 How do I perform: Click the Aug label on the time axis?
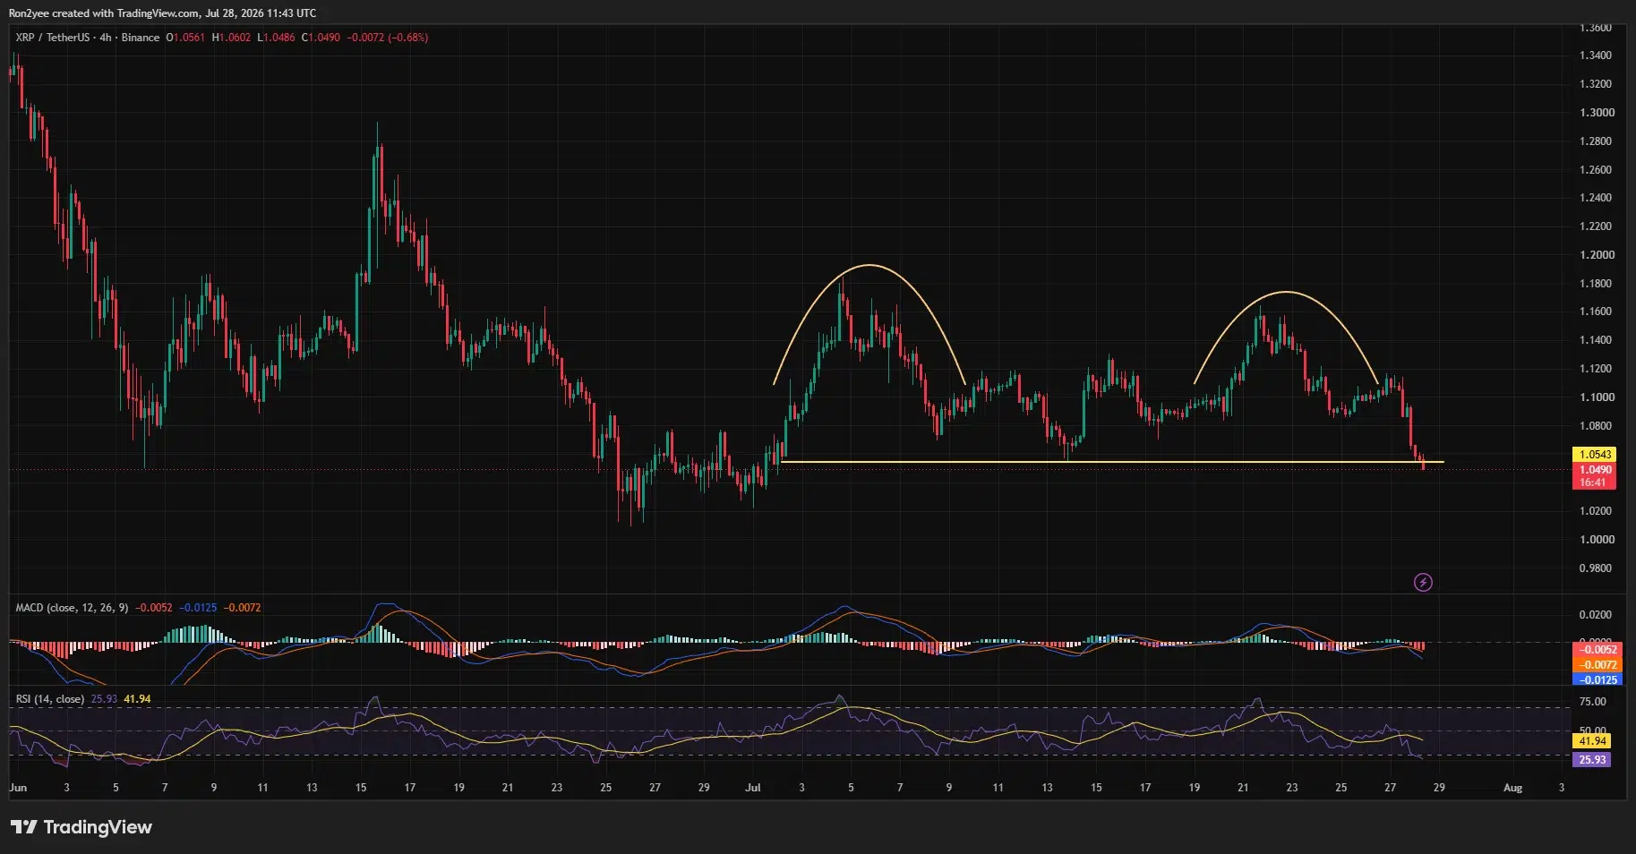click(1512, 788)
